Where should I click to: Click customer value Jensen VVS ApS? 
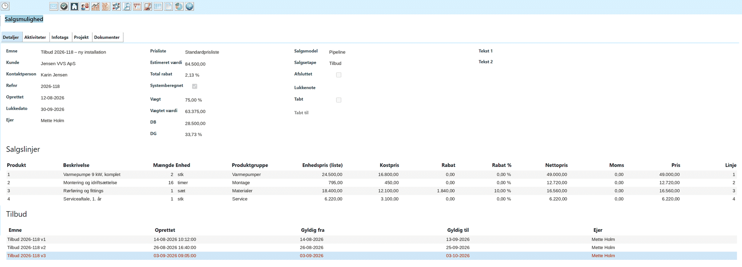click(x=58, y=63)
